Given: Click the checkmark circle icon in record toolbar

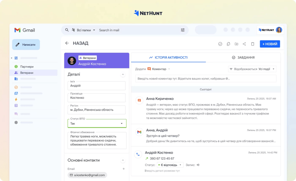Looking at the screenshot, I should pos(220,44).
